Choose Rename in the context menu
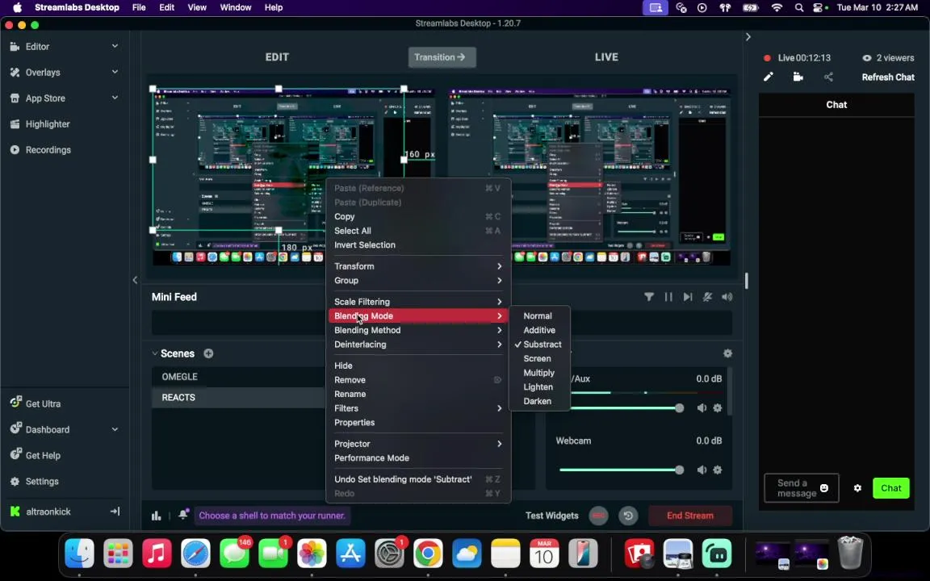Image resolution: width=930 pixels, height=581 pixels. 418,395
